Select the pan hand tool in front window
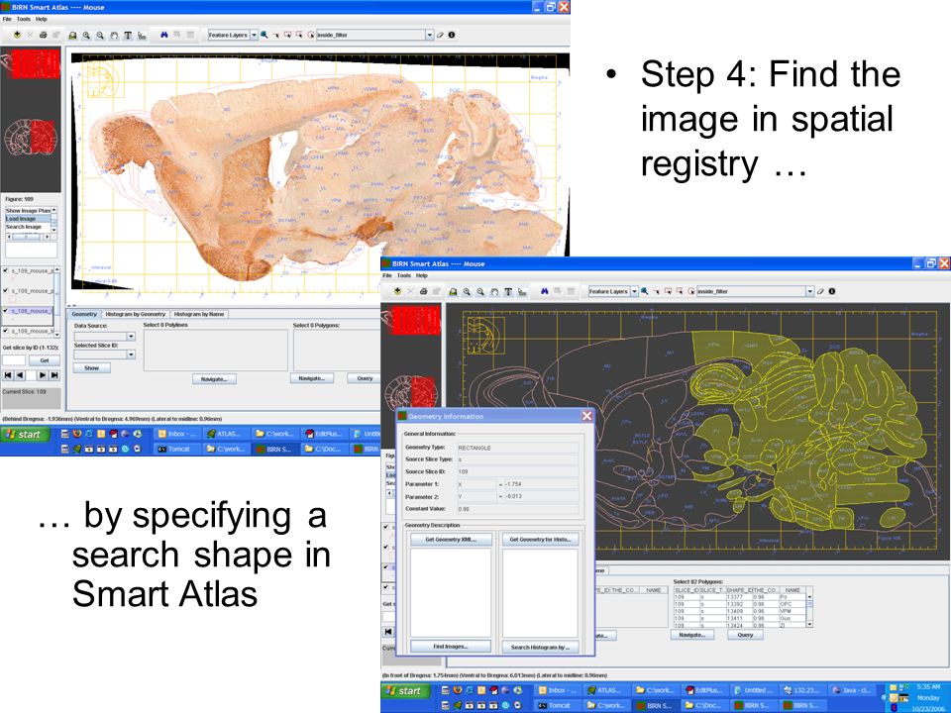 click(494, 291)
